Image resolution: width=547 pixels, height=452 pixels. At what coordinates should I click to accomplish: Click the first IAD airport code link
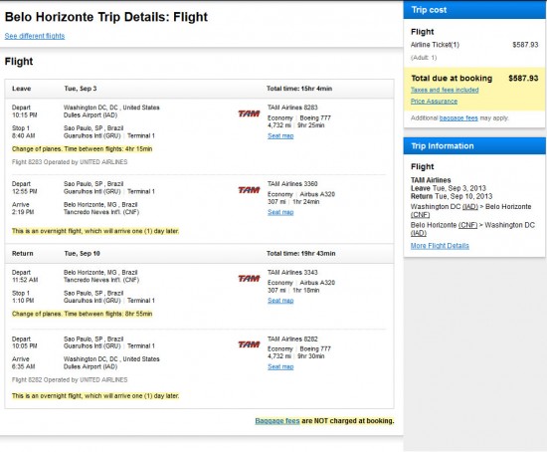tap(469, 207)
